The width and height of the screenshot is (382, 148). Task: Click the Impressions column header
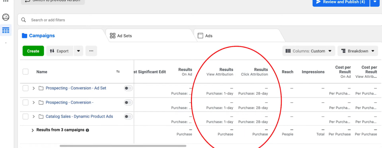pos(313,72)
